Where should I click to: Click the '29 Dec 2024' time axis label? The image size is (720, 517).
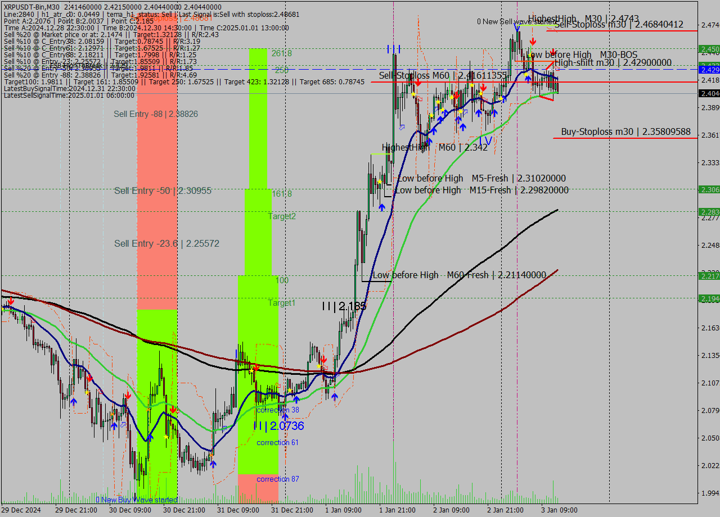click(x=21, y=510)
